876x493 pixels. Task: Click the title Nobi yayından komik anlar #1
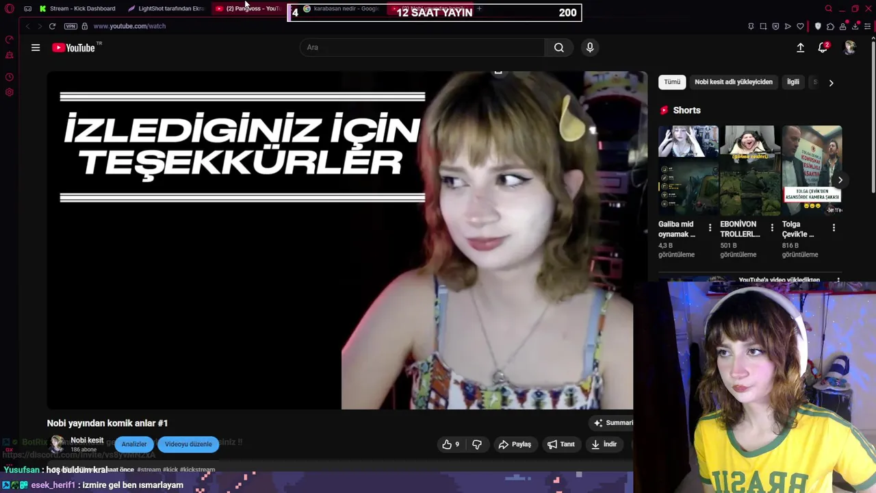tap(107, 423)
